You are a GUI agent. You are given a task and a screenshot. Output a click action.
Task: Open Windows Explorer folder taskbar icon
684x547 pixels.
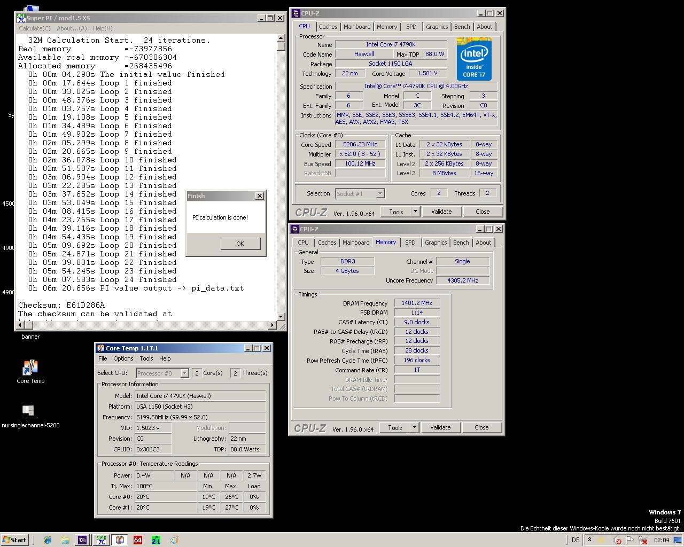point(65,540)
